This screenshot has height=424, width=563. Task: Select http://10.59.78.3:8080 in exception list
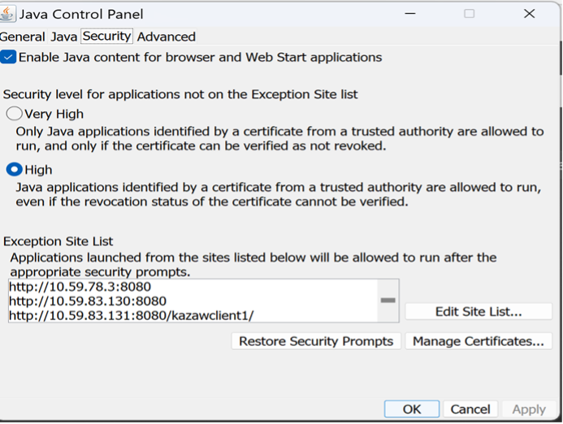(80, 287)
